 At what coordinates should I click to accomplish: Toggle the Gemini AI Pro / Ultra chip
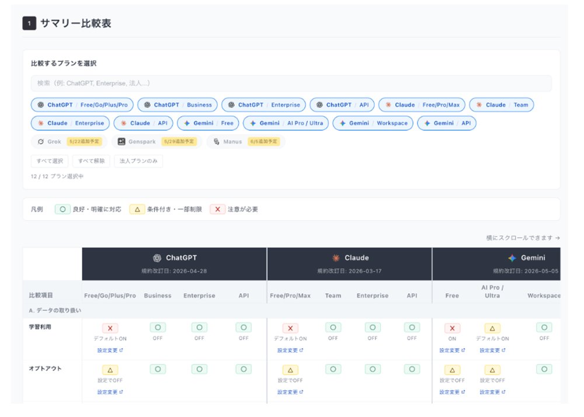(286, 123)
